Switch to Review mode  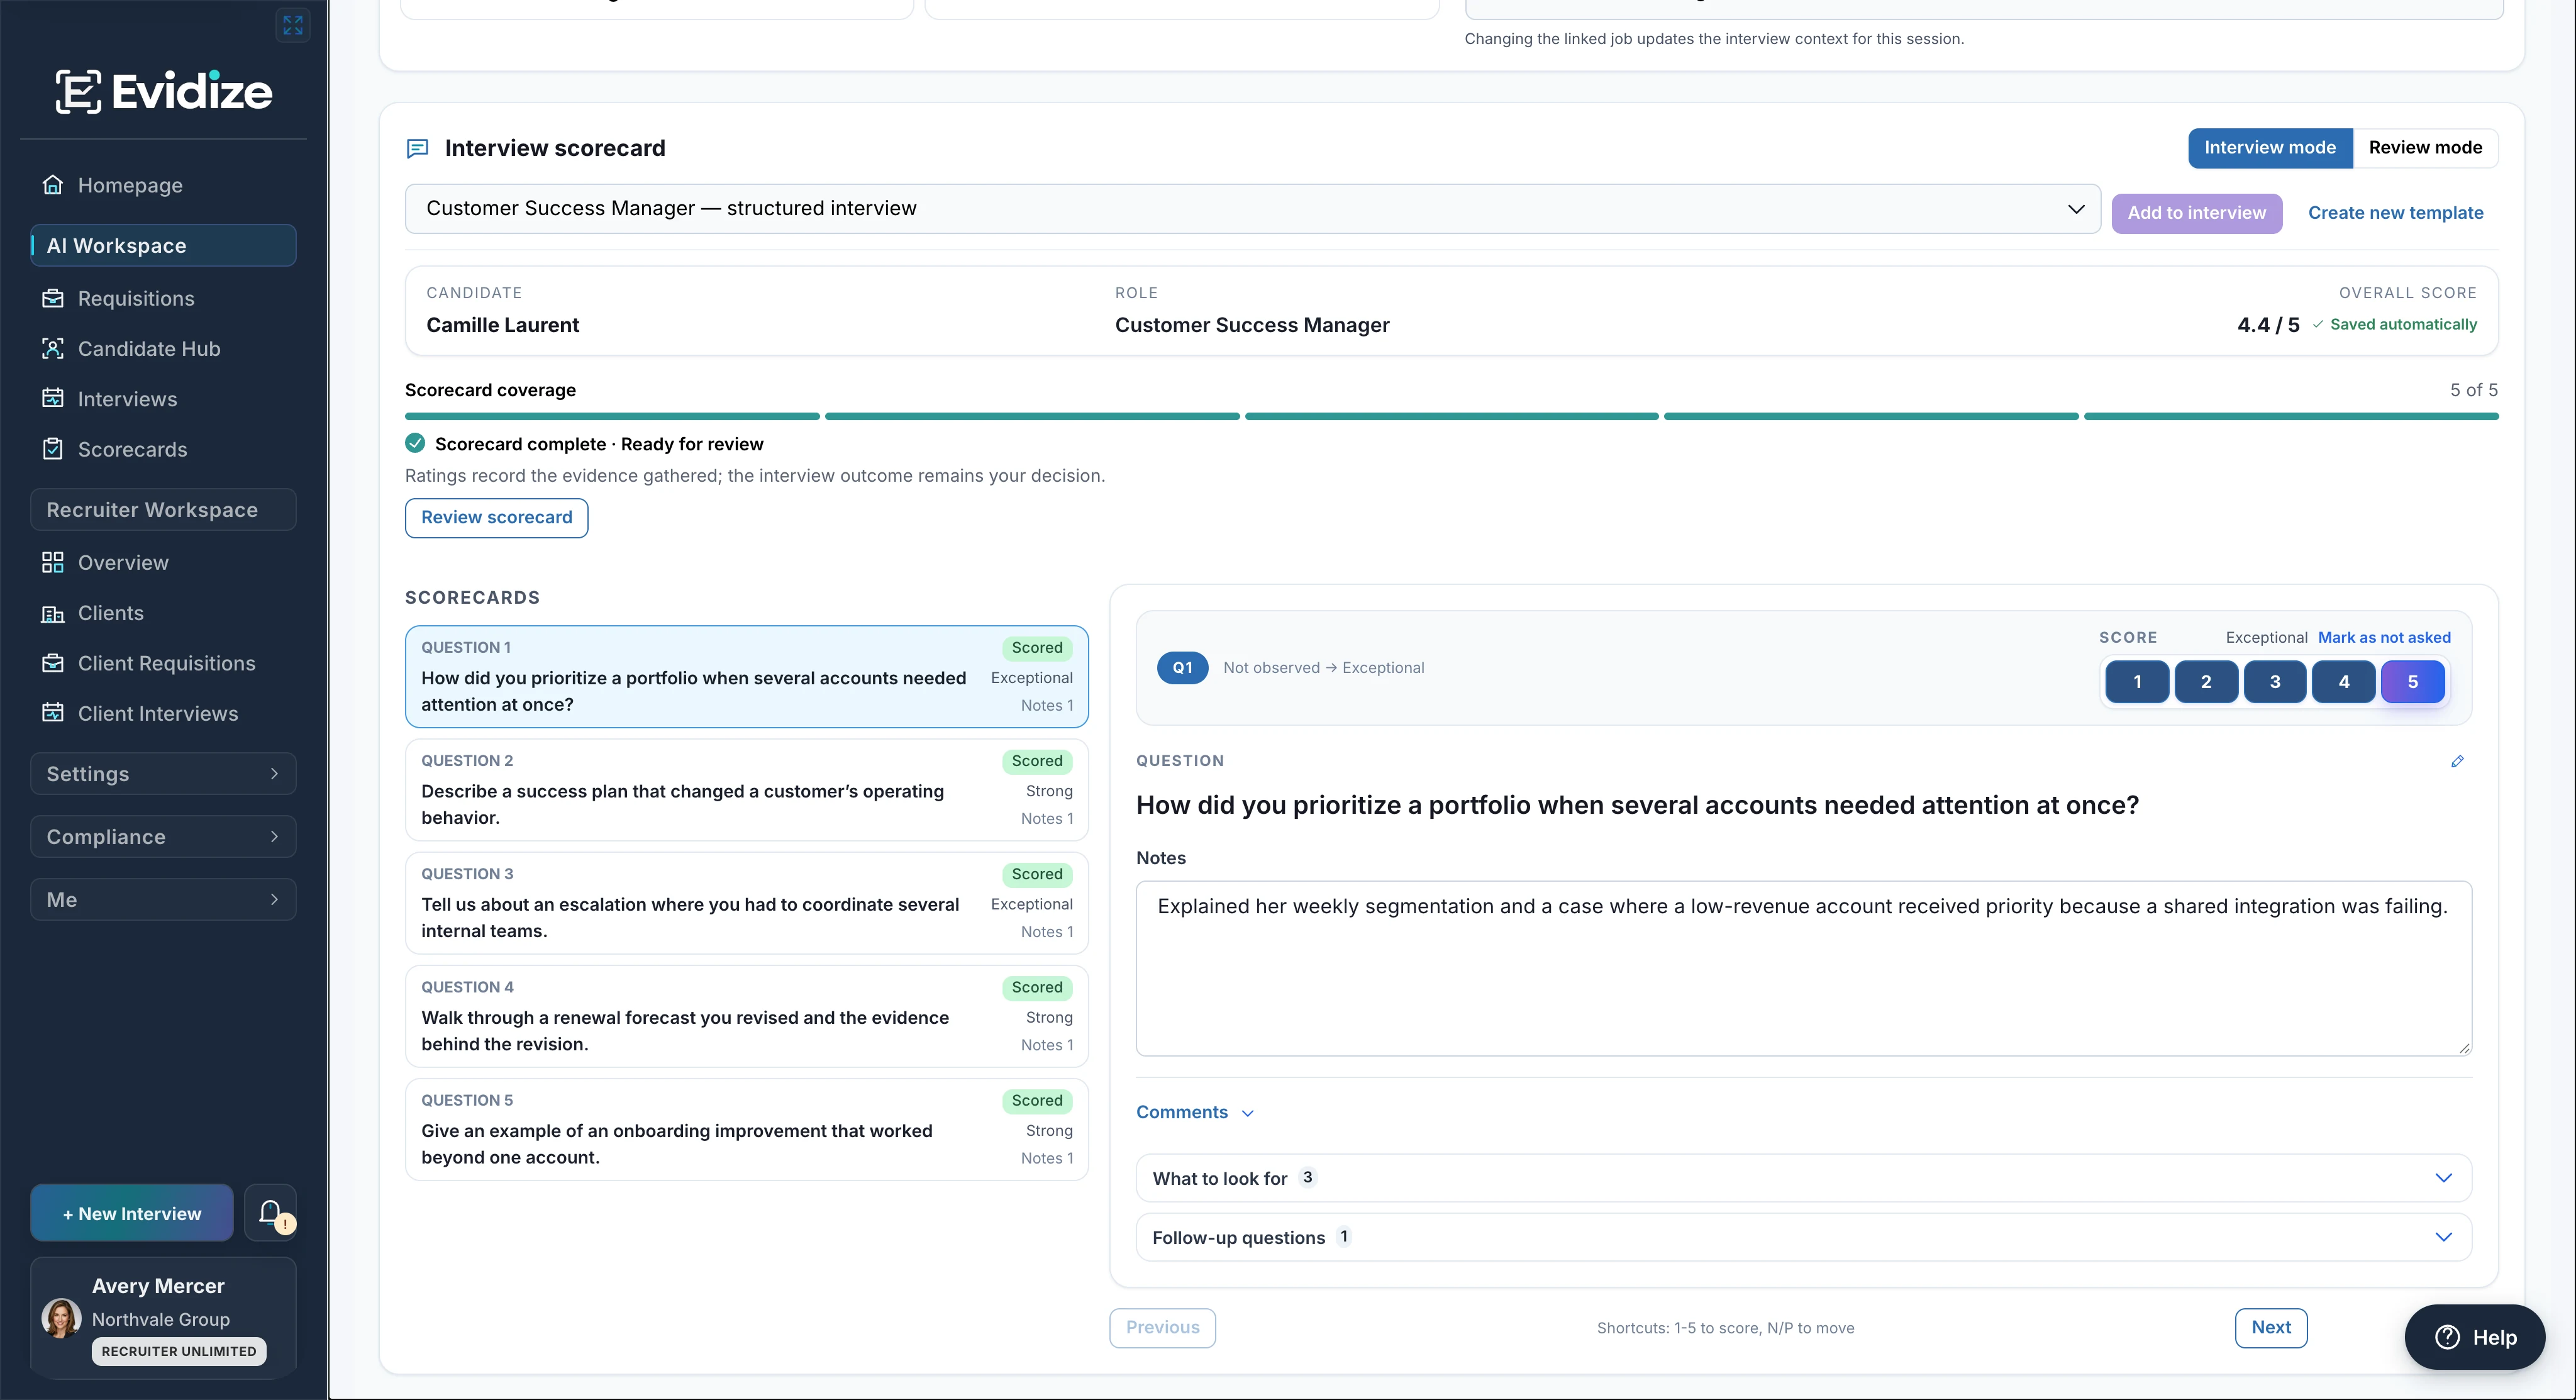point(2425,148)
